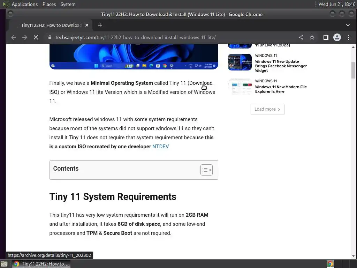
Task: Click the clock showing Wed Jun 21, 18:46
Action: (337, 4)
